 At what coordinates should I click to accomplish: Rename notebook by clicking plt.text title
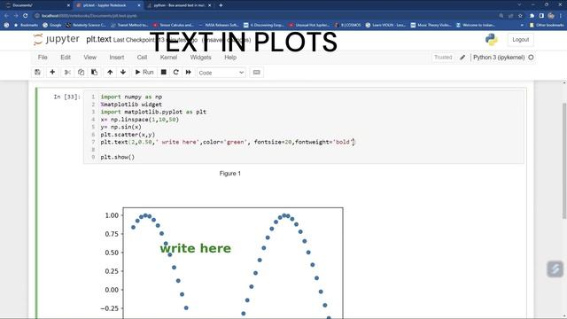point(98,39)
